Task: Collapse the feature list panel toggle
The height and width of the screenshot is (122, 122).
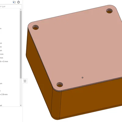Action: coord(25,81)
